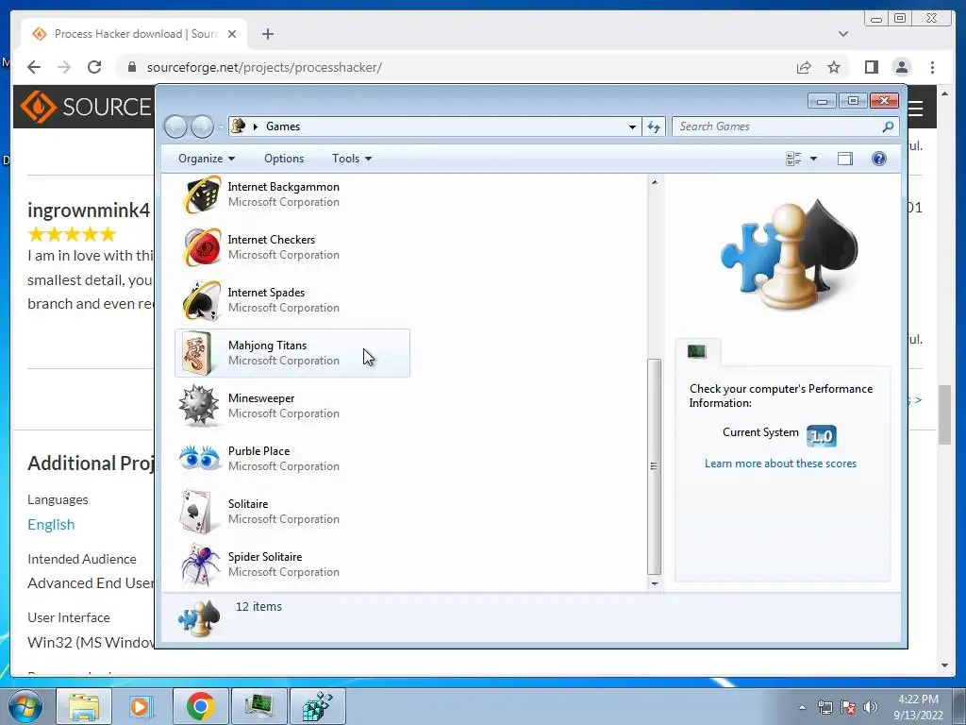Click the system score 1.0 badge
Screen dimensions: 966x725
[x=822, y=436]
